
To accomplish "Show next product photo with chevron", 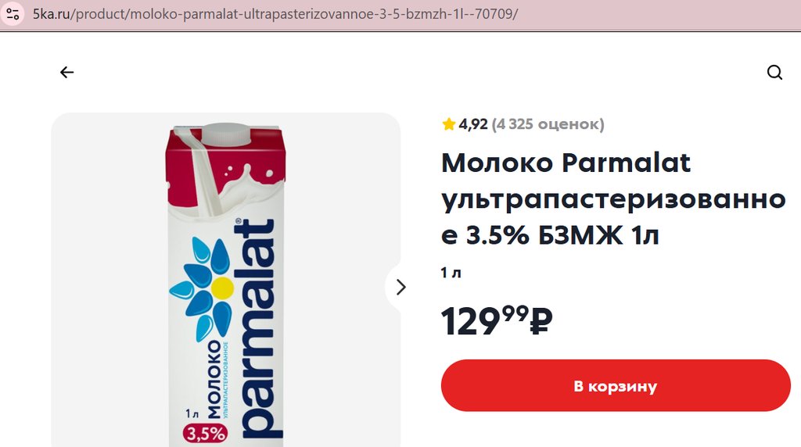I will (x=400, y=288).
